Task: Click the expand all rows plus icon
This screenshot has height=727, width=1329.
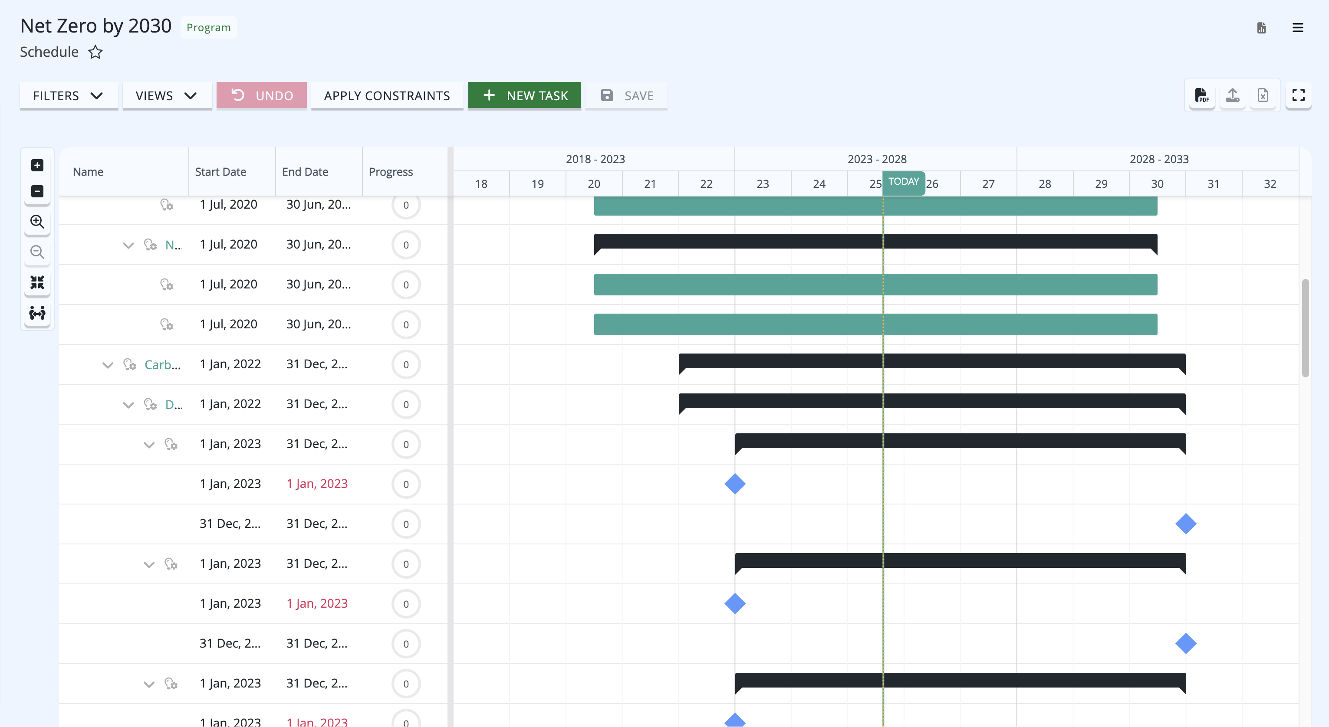Action: pyautogui.click(x=37, y=165)
